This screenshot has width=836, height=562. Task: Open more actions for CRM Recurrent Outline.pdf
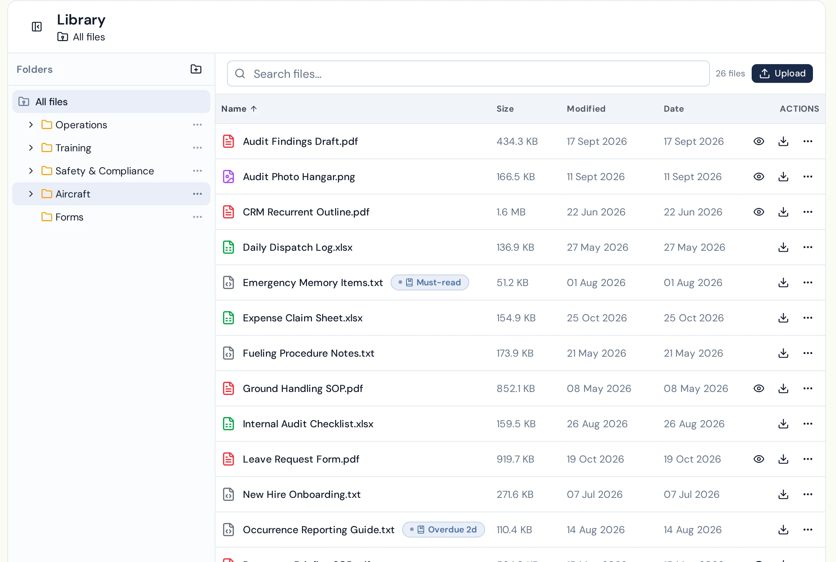[808, 212]
